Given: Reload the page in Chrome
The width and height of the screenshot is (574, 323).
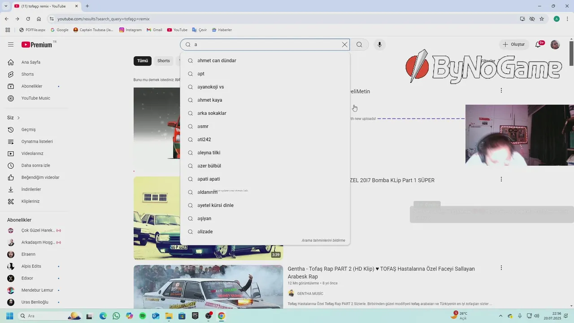Looking at the screenshot, I should (x=28, y=19).
